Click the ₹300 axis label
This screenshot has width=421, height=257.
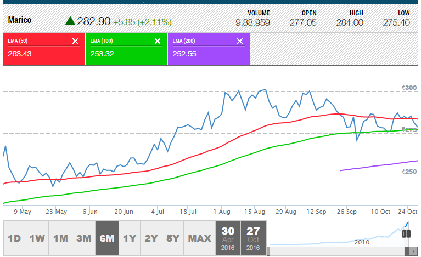[409, 88]
